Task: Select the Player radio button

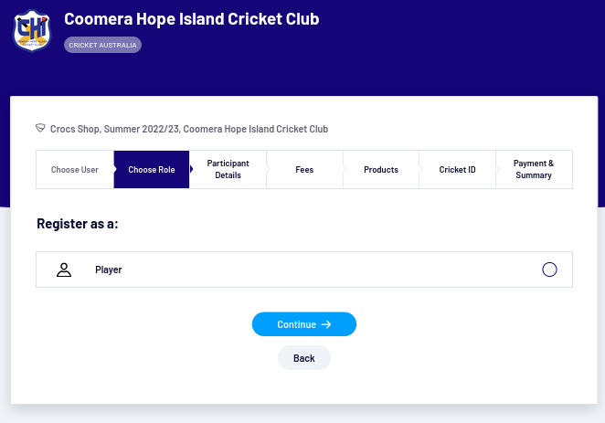Action: [549, 270]
